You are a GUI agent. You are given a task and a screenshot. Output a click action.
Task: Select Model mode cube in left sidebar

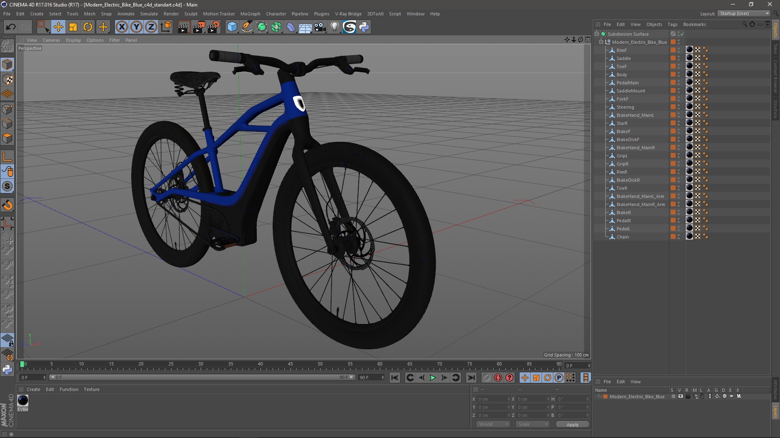click(x=7, y=64)
